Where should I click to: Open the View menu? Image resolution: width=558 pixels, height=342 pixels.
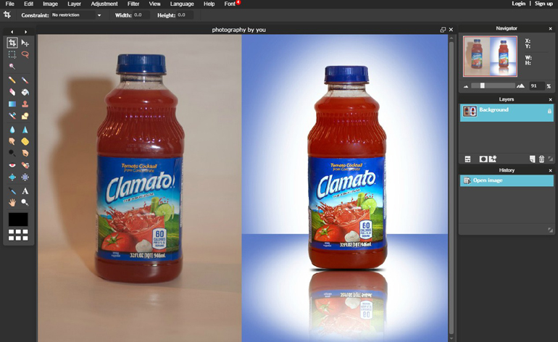point(154,4)
